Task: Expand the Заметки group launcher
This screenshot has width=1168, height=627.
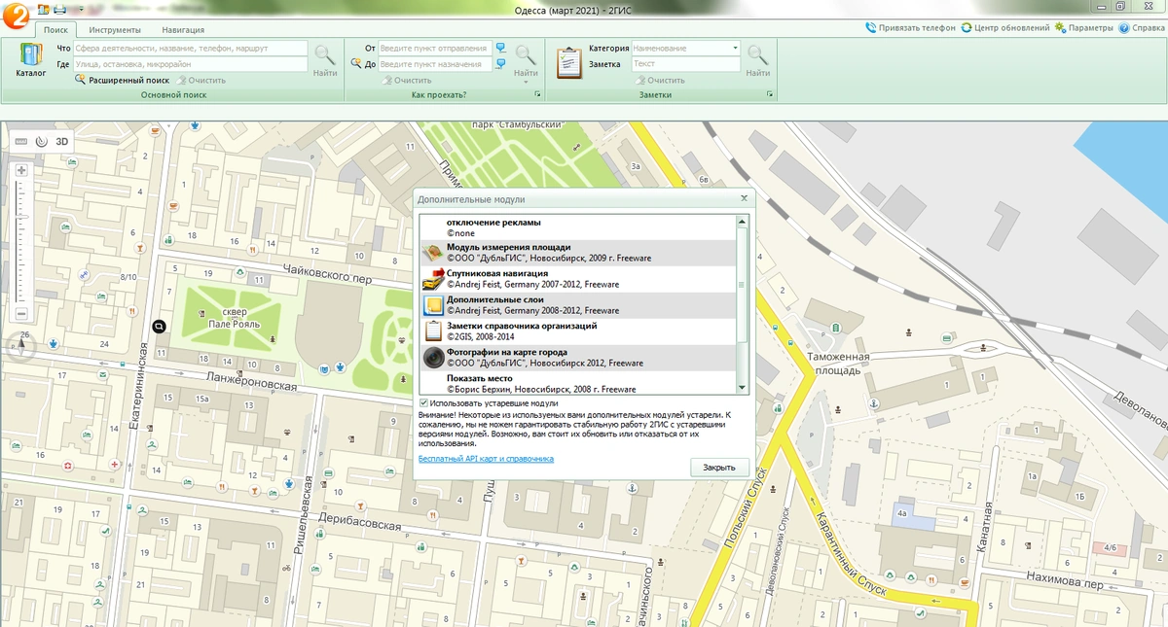Action: [770, 94]
